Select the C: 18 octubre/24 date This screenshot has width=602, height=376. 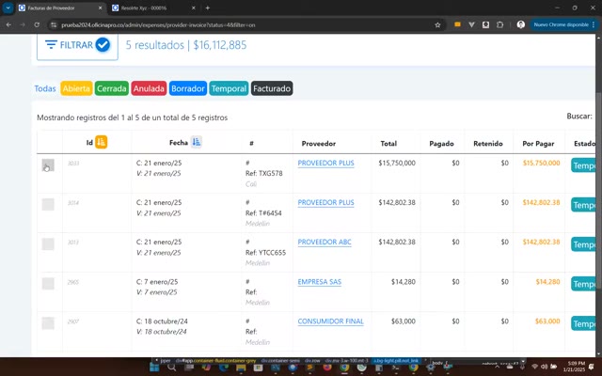pos(162,321)
